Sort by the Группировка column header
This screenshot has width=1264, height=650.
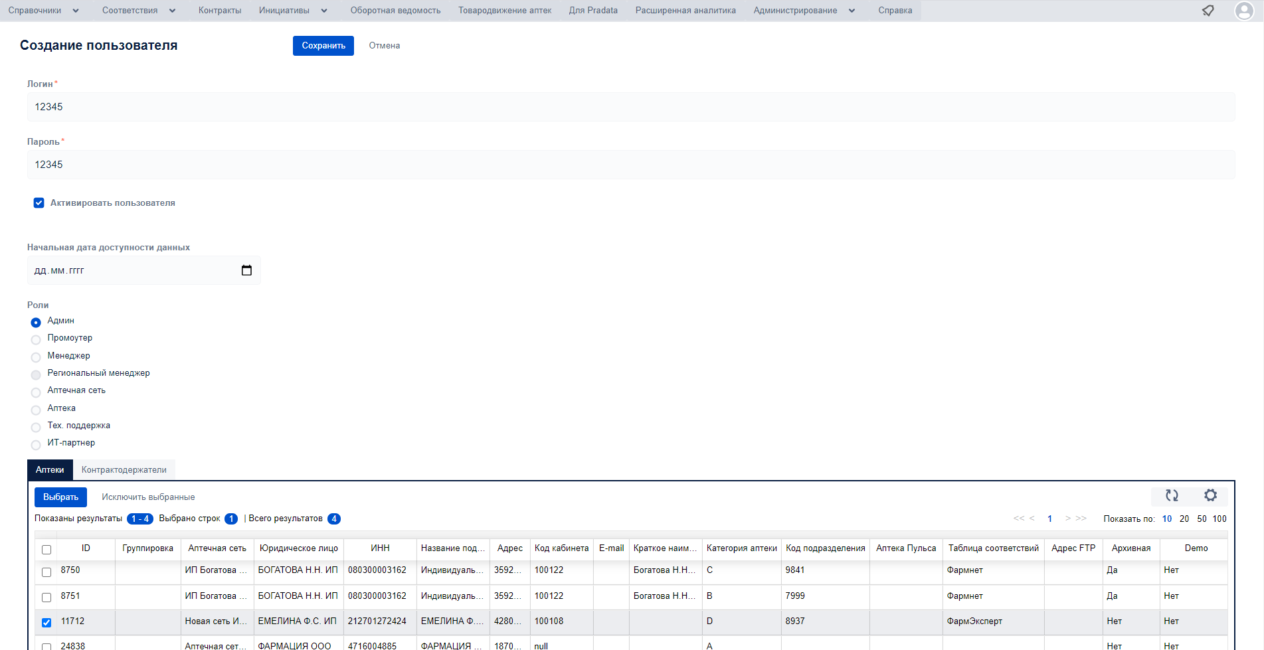click(147, 548)
